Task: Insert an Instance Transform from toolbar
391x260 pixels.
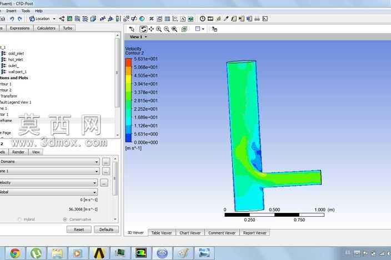Action: click(127, 19)
